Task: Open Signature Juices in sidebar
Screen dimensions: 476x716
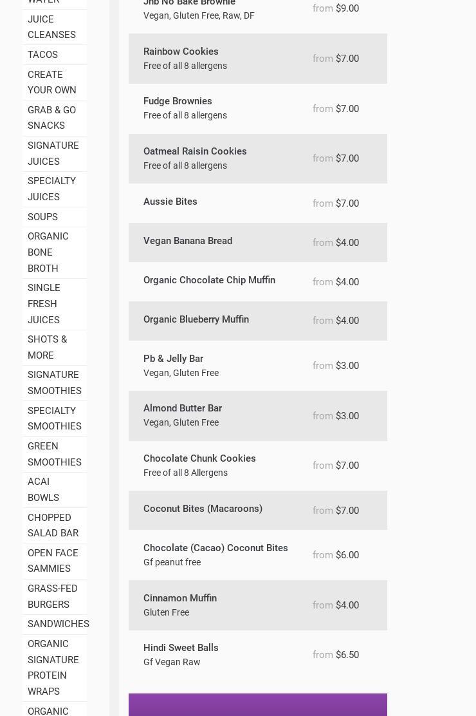Action: click(53, 153)
